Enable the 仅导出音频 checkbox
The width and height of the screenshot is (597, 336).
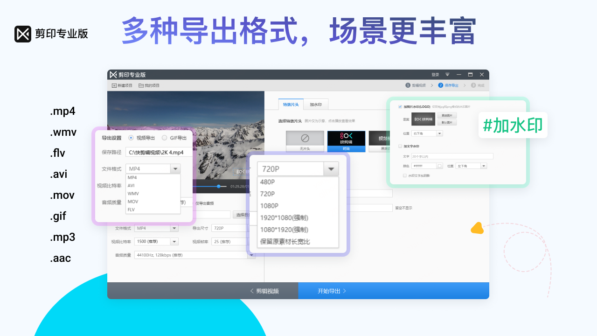pos(201,203)
